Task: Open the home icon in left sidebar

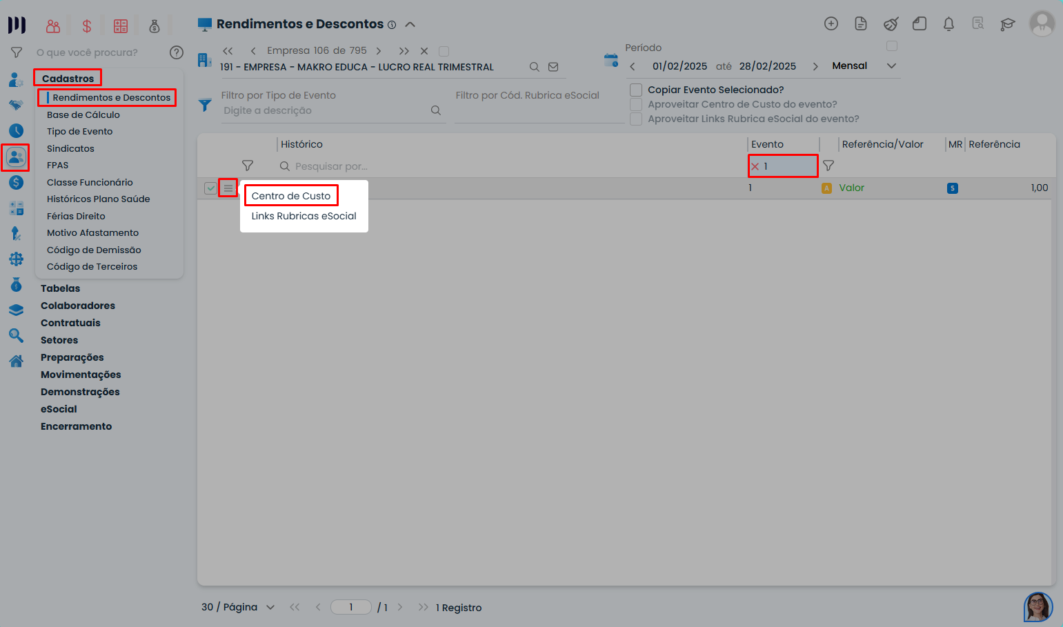Action: coord(15,361)
